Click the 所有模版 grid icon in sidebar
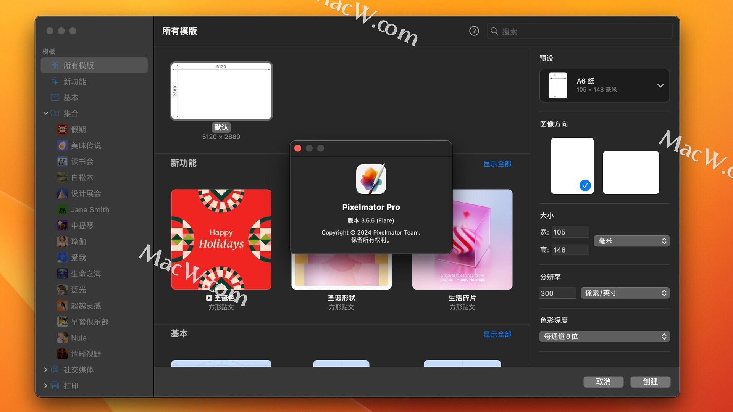Image resolution: width=733 pixels, height=412 pixels. 55,65
